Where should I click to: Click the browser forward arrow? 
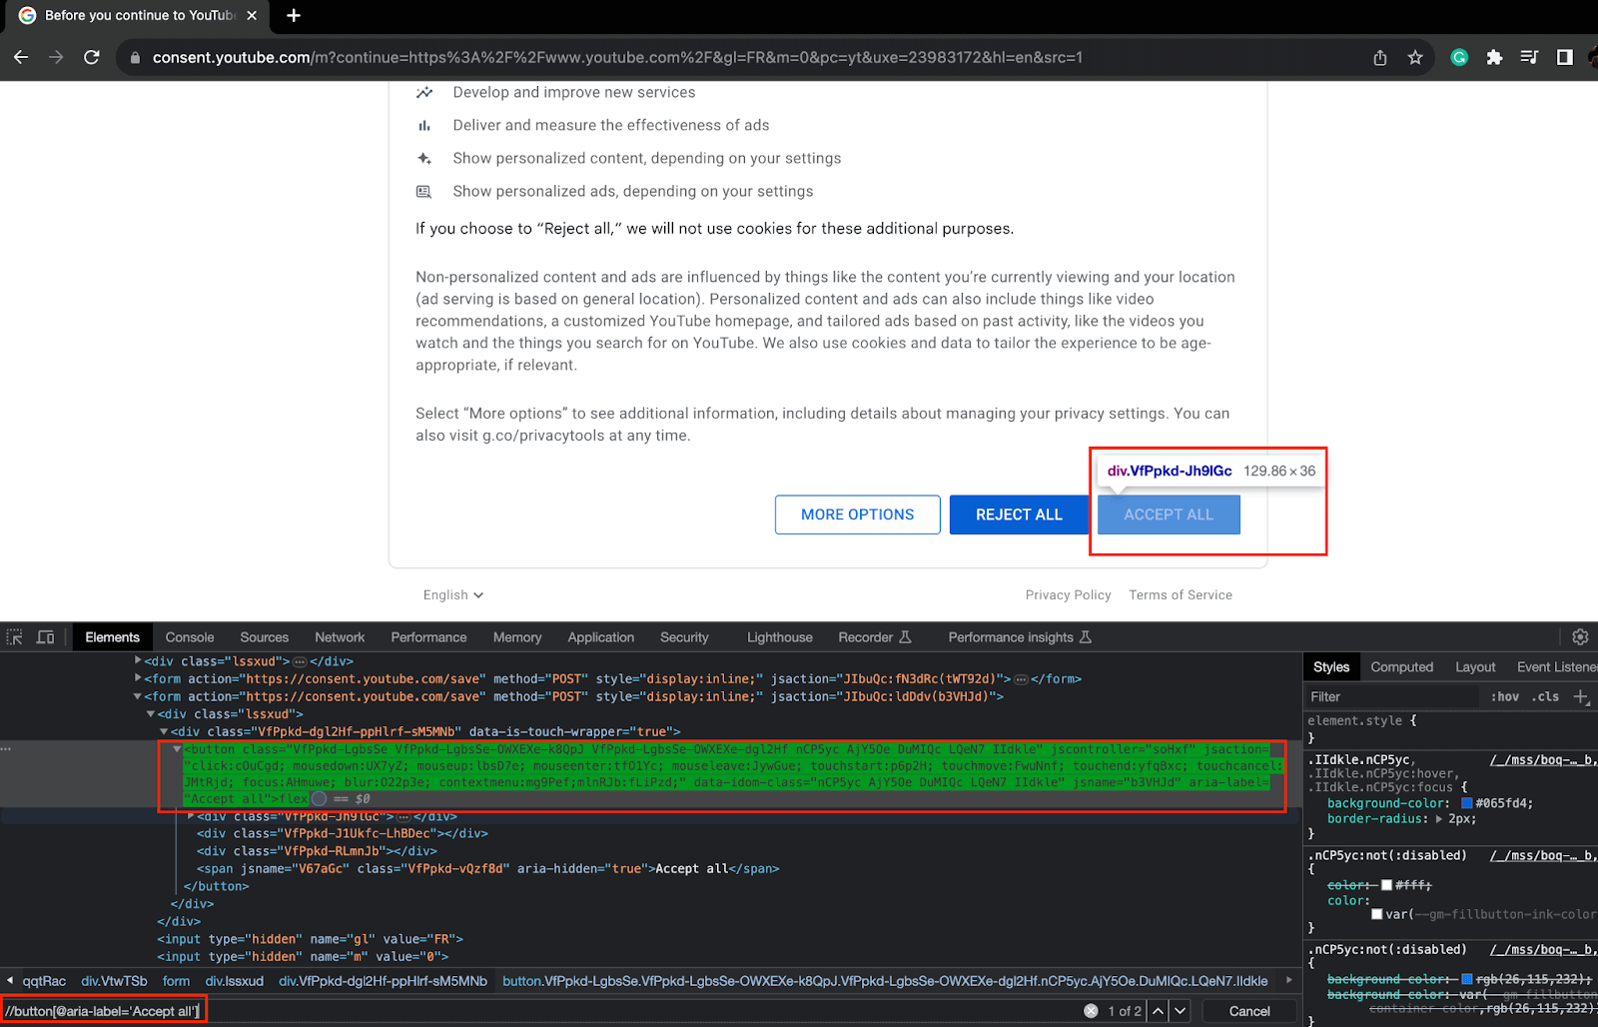click(x=56, y=57)
